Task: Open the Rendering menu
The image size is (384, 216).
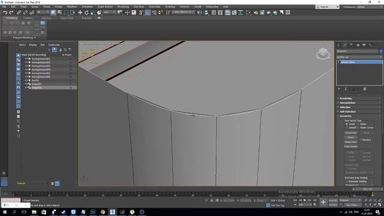Action: click(123, 7)
